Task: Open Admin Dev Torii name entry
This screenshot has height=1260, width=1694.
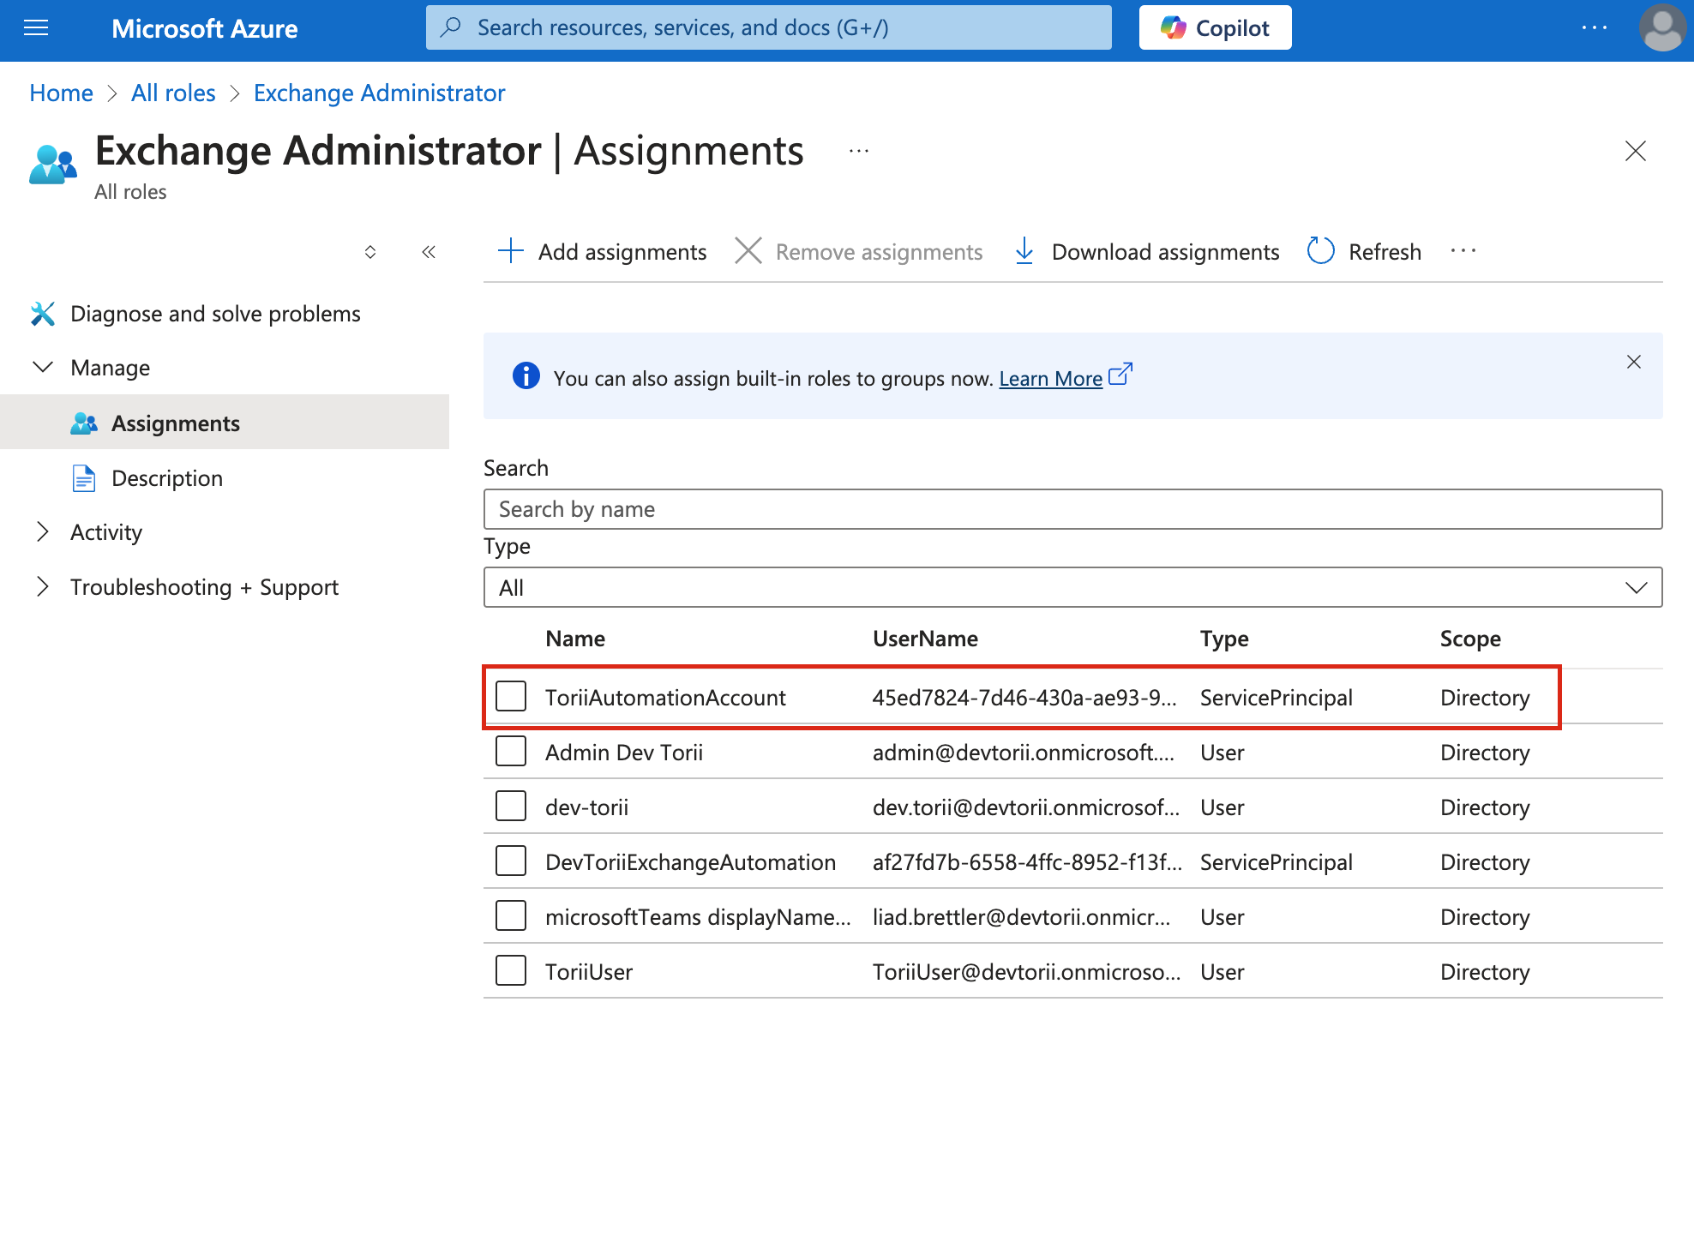Action: click(x=624, y=753)
